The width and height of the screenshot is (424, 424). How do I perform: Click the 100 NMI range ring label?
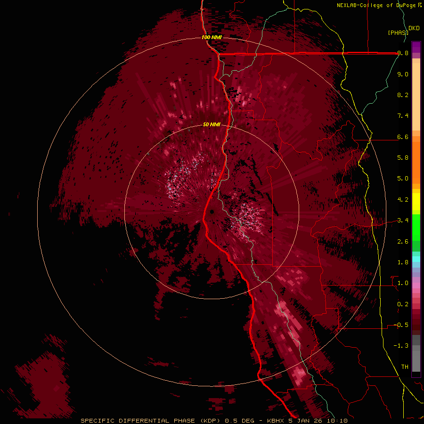tap(212, 37)
